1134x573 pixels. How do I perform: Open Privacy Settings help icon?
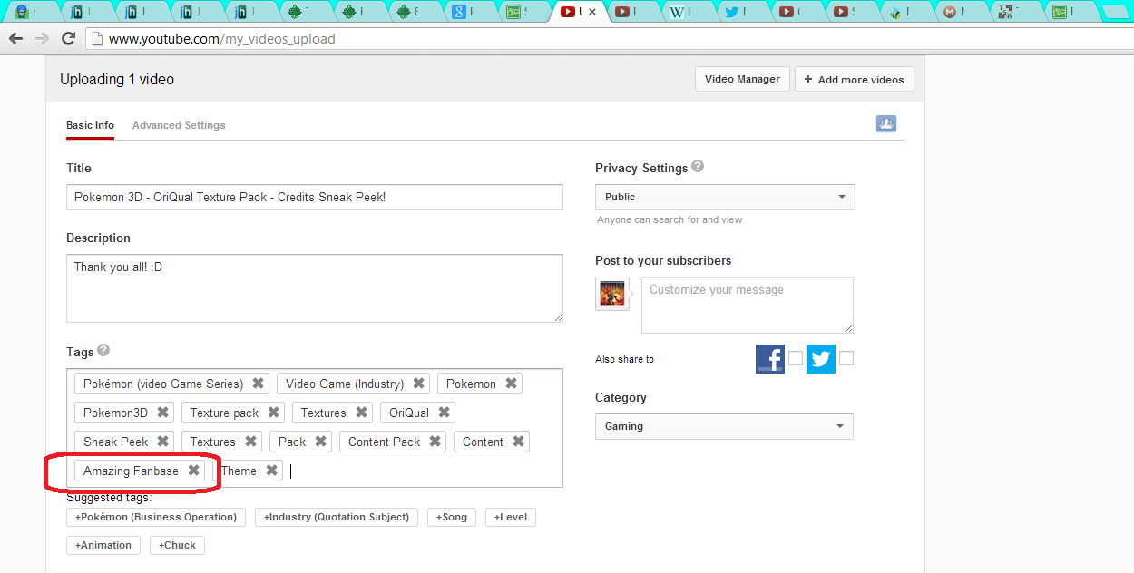coord(698,167)
